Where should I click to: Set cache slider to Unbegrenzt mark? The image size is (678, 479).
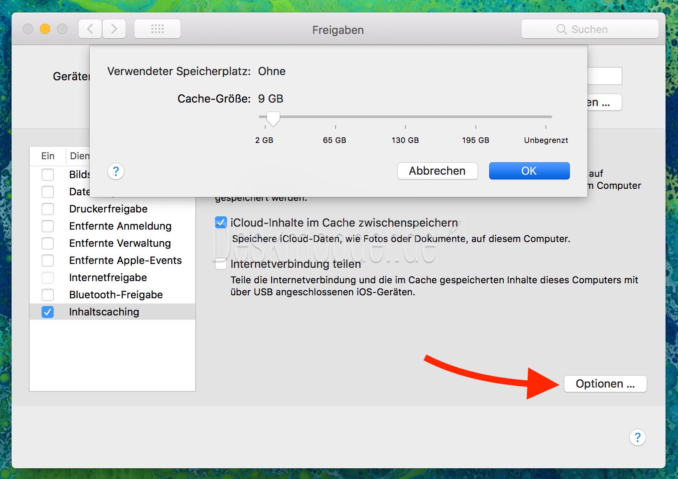[x=546, y=117]
